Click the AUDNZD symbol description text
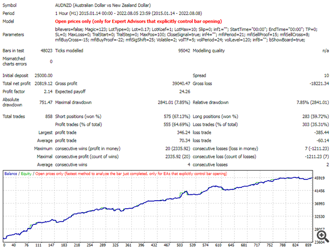 click(x=103, y=5)
